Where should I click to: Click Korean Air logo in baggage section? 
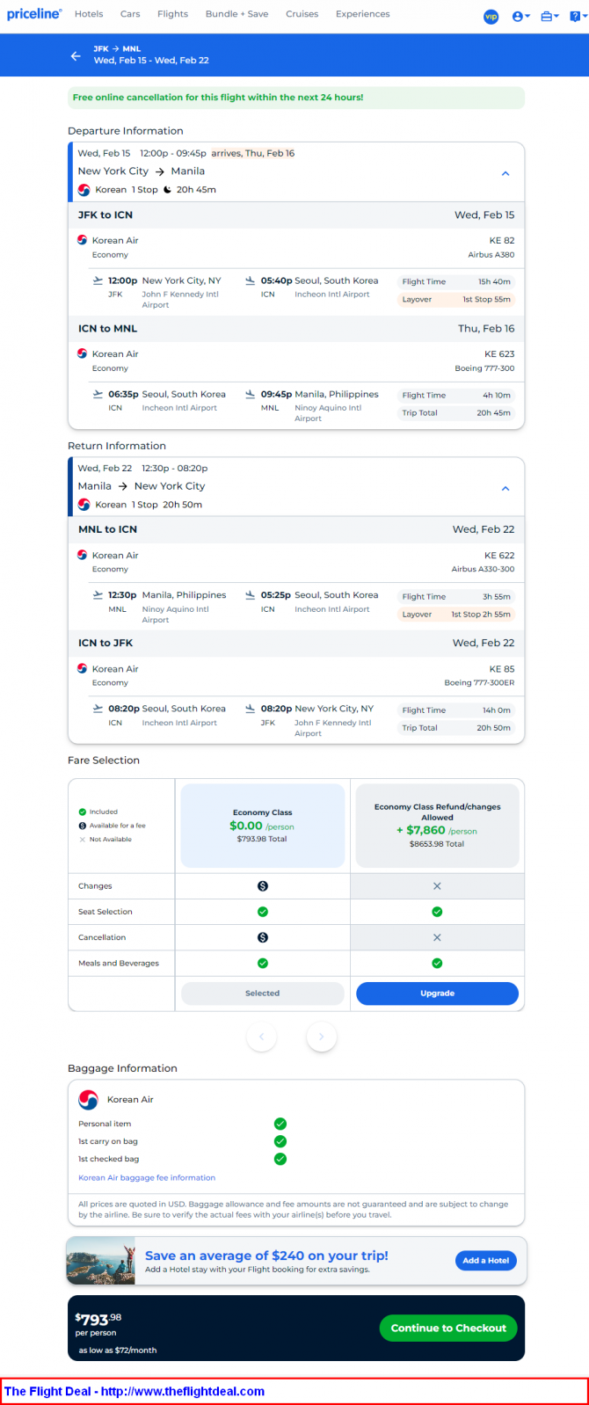pyautogui.click(x=89, y=1100)
